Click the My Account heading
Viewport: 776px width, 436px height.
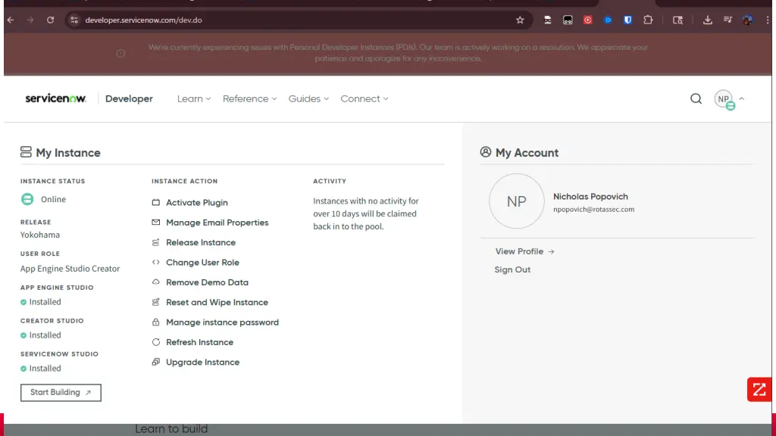click(x=527, y=153)
